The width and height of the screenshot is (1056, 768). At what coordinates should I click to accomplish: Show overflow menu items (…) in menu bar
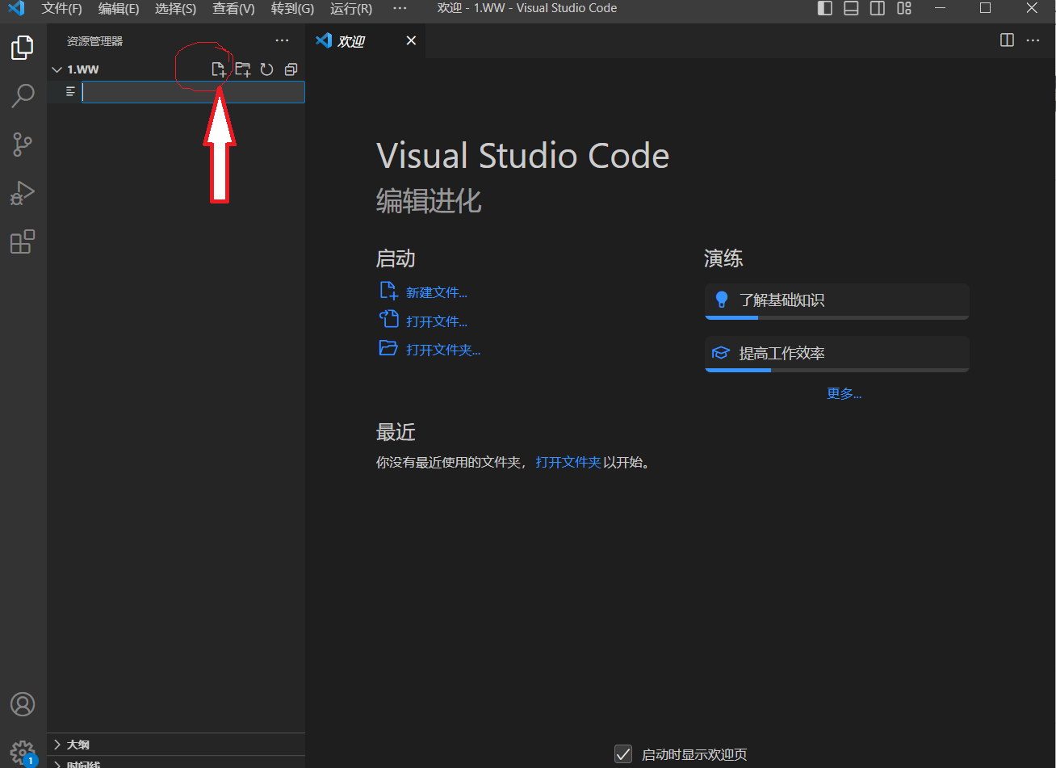(400, 8)
